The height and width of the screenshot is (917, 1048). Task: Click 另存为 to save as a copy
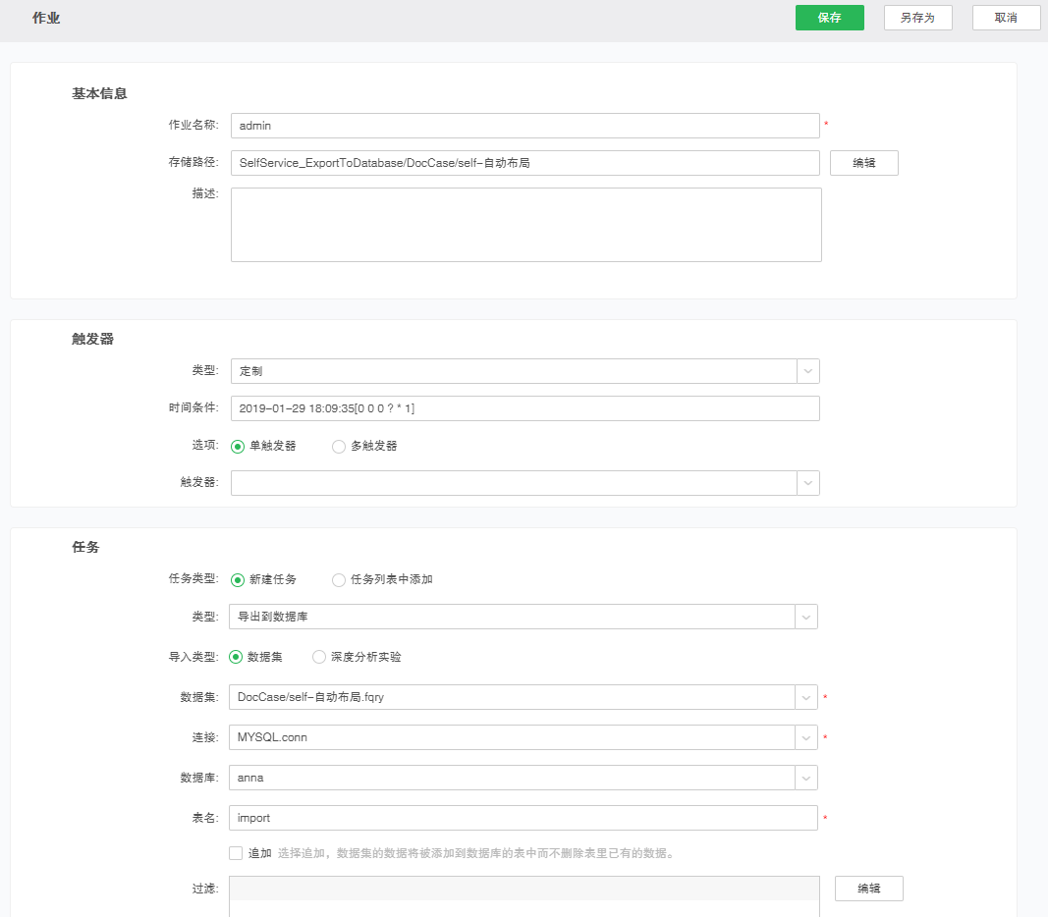tap(917, 17)
